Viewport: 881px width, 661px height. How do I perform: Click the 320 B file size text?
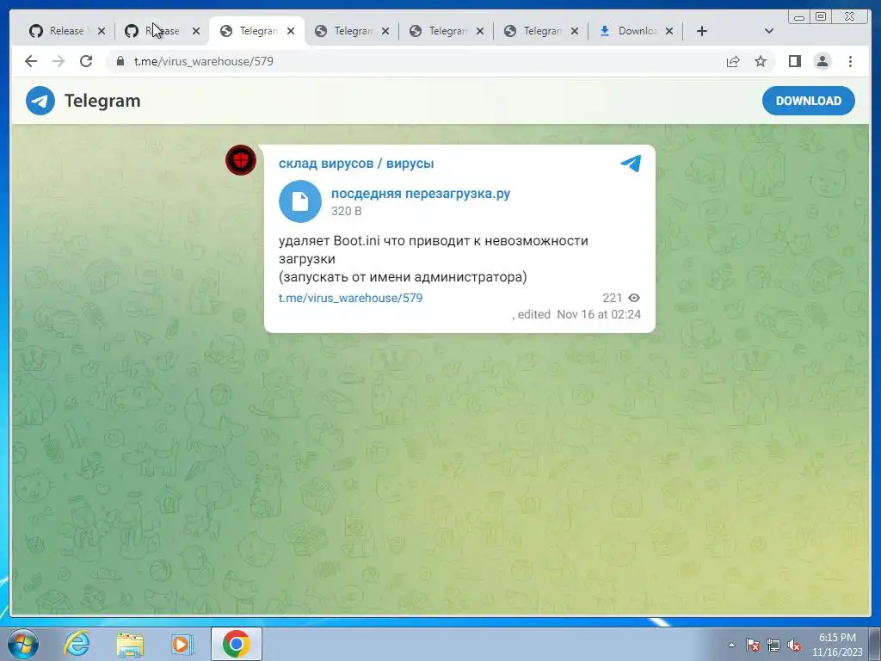tap(346, 211)
